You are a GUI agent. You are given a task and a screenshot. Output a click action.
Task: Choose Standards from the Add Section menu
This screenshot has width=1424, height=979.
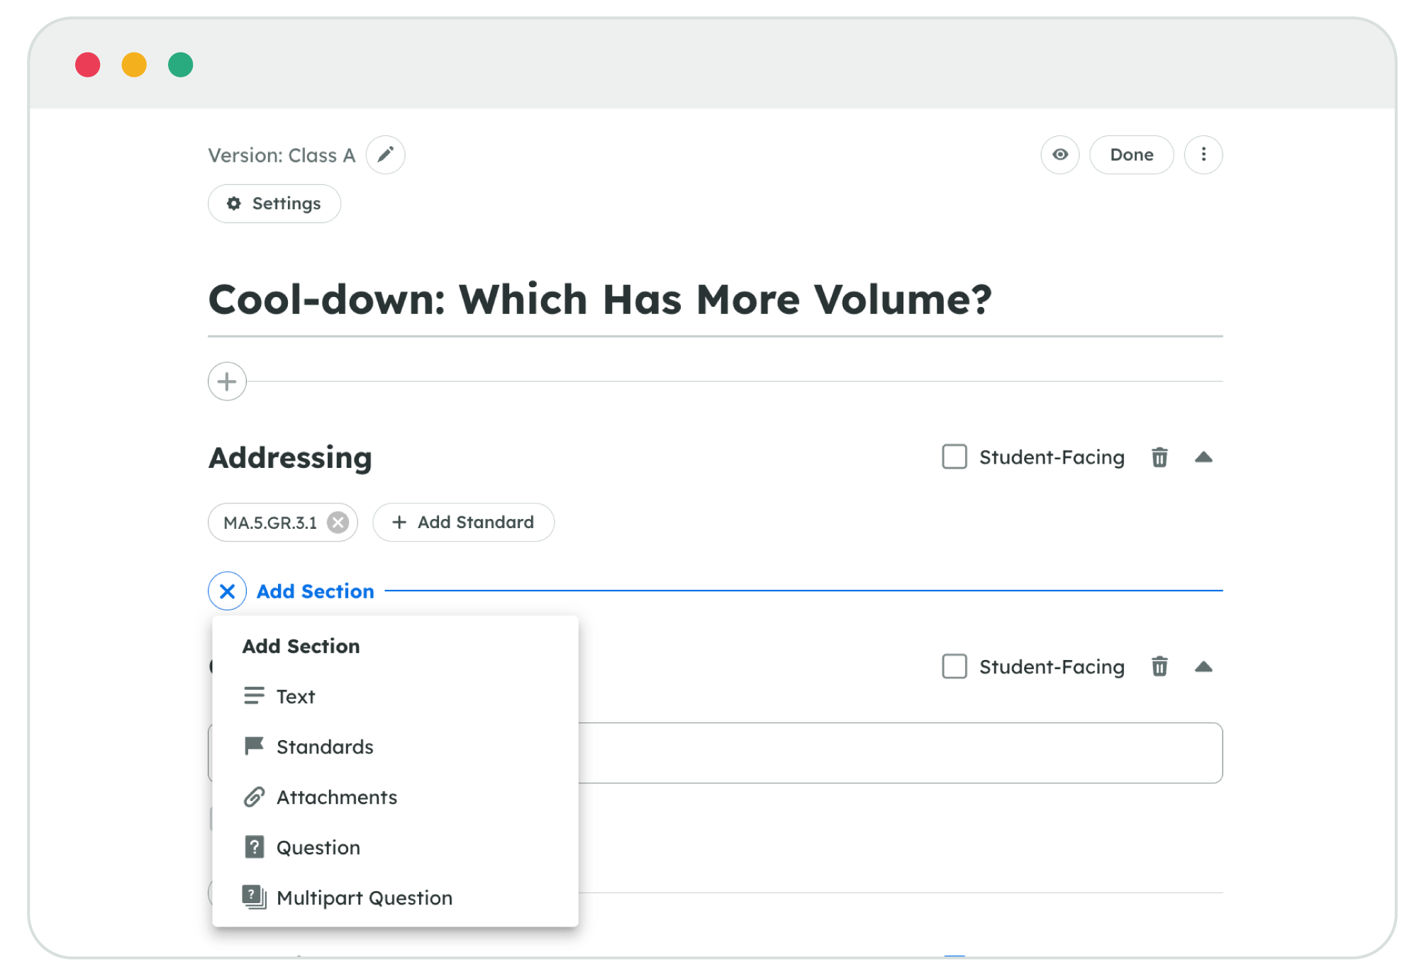click(324, 746)
